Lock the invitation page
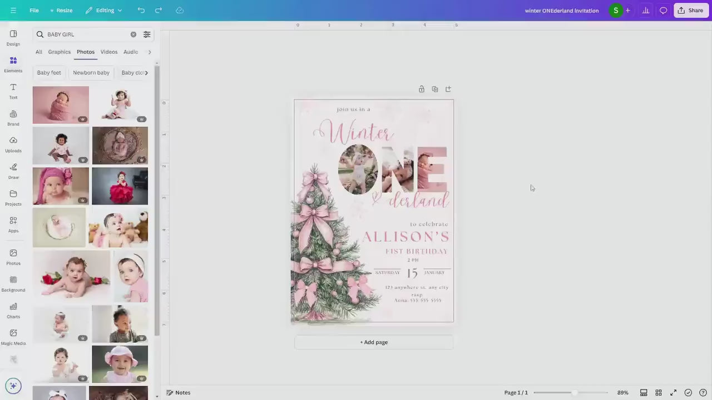 [x=422, y=89]
